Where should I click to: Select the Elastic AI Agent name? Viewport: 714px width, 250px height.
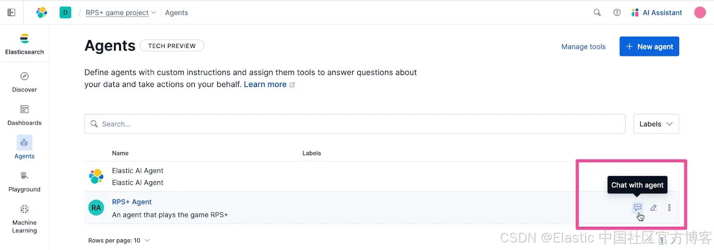pyautogui.click(x=137, y=171)
